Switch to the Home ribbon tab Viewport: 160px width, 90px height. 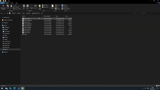click(x=7, y=3)
